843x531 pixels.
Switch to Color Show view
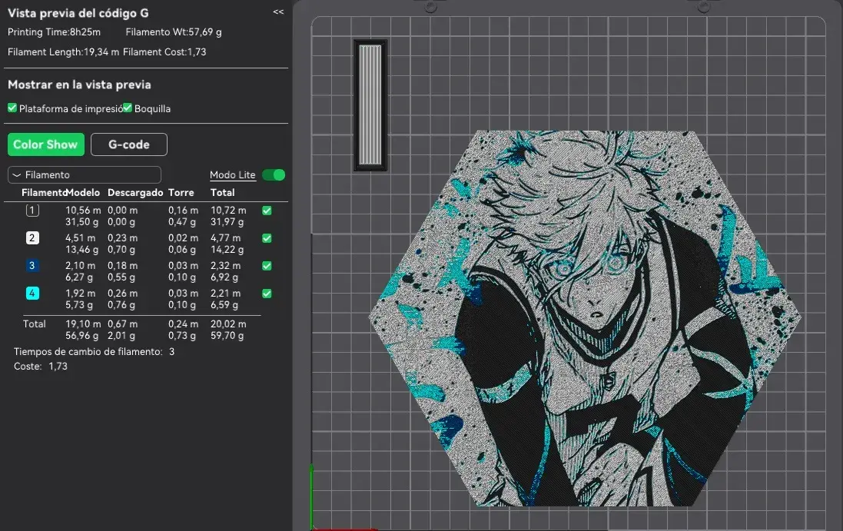[x=45, y=144]
